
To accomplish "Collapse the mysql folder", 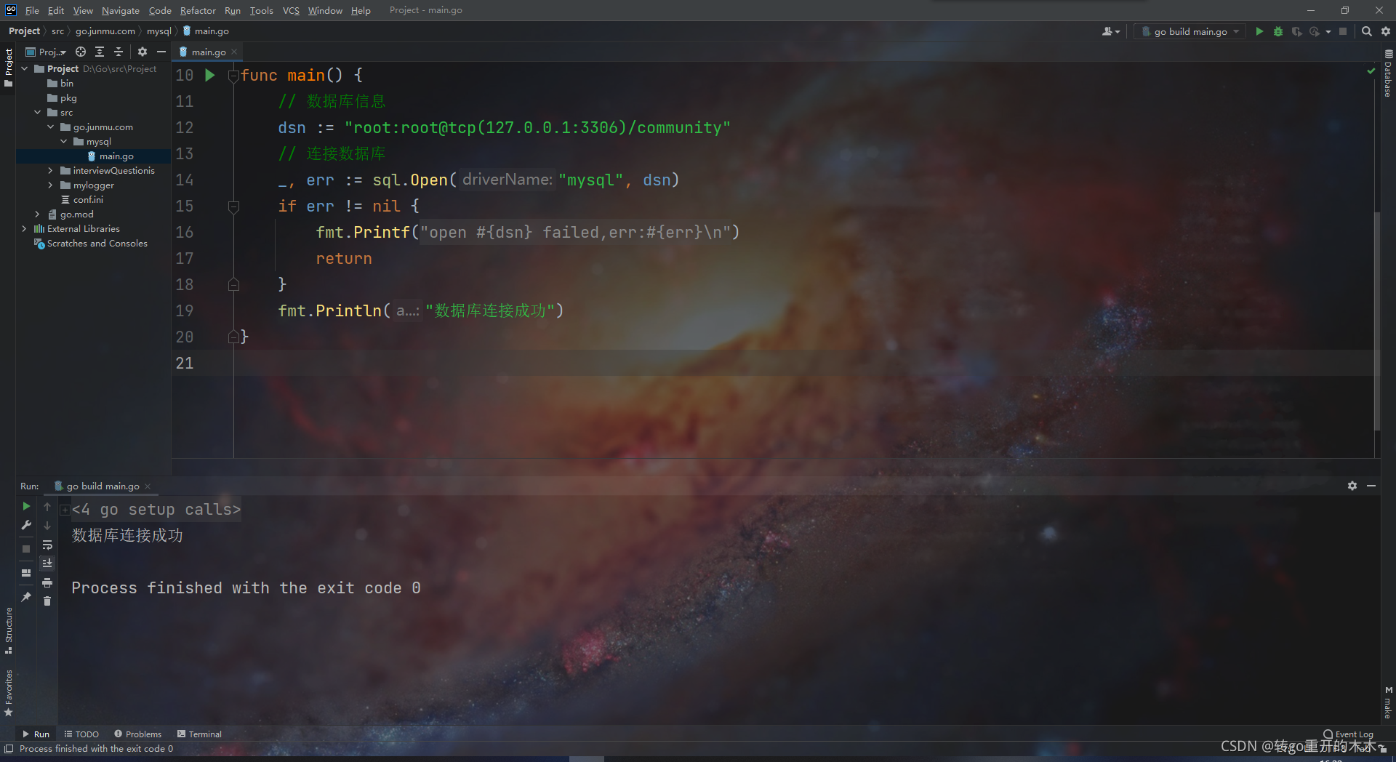I will [64, 141].
